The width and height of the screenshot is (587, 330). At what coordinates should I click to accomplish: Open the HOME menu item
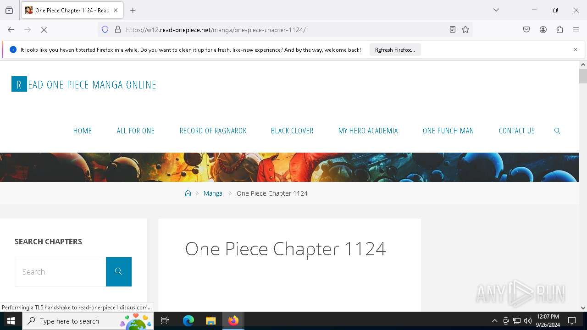[x=83, y=131]
